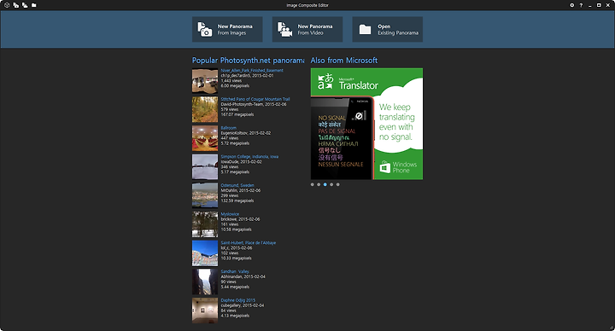Image resolution: width=615 pixels, height=331 pixels.
Task: Click the Ballroom panorama thumbnail
Action: pos(205,138)
